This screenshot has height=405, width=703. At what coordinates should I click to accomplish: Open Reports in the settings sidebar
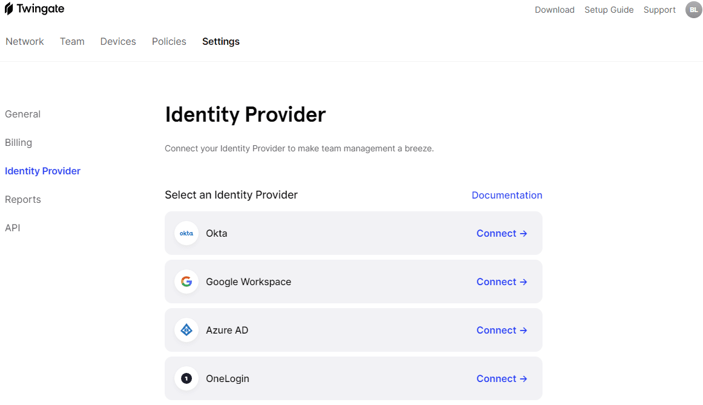click(23, 199)
